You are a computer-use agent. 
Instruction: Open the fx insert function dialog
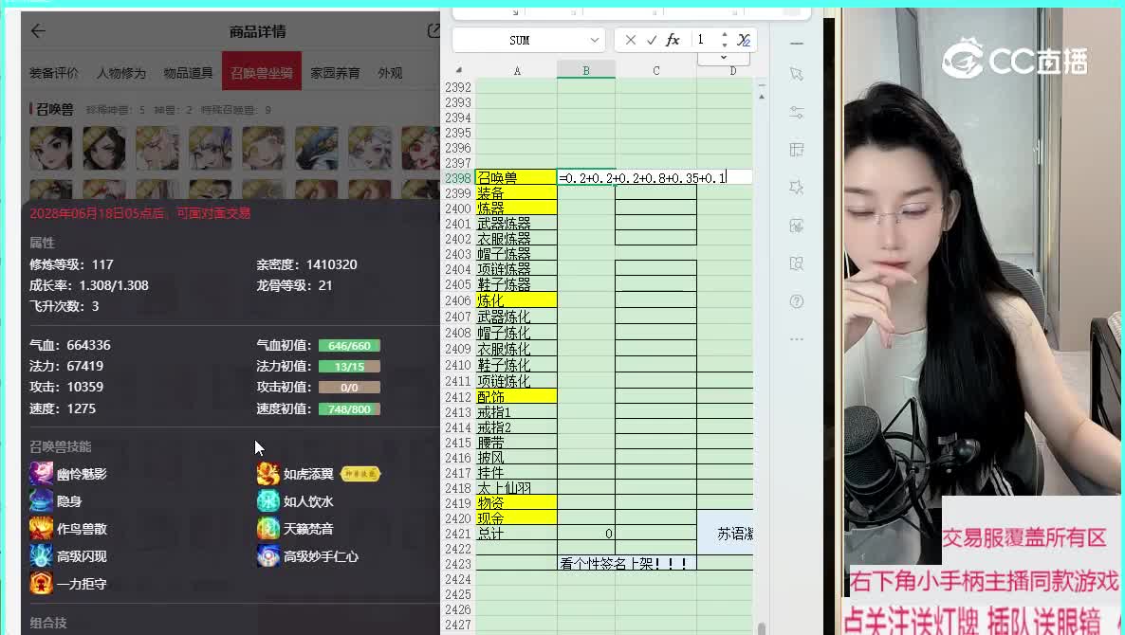pyautogui.click(x=673, y=40)
